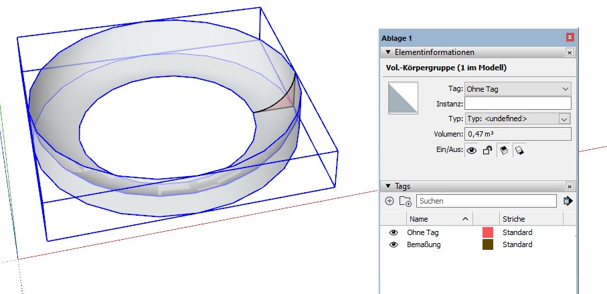Toggle the lock icon in Elementinformationen

[x=487, y=151]
